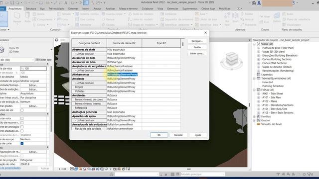This screenshot has height=179, width=319.
Task: Pick the Eixo cortina grid tool
Action: point(85,19)
